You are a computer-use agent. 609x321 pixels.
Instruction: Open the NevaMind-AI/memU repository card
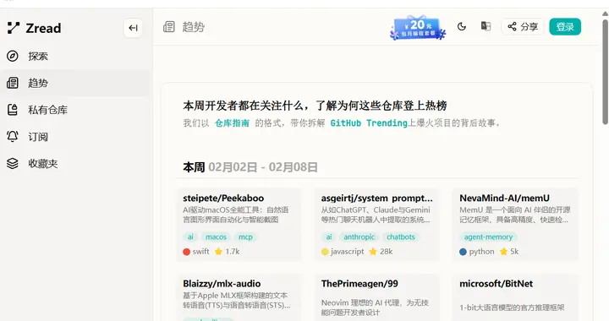click(x=515, y=225)
